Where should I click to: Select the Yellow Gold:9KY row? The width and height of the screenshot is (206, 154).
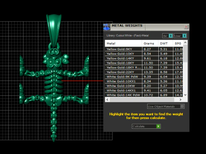[x=144, y=49]
